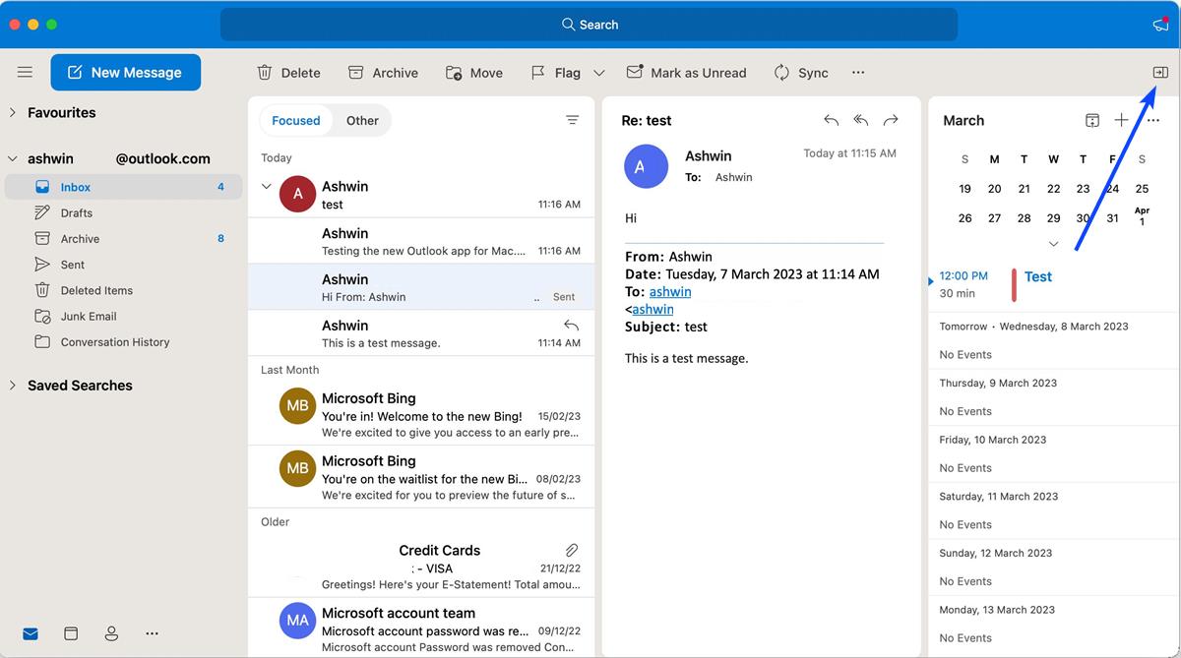Collapse the mini calendar with the chevron
This screenshot has height=658, width=1181.
click(x=1053, y=243)
